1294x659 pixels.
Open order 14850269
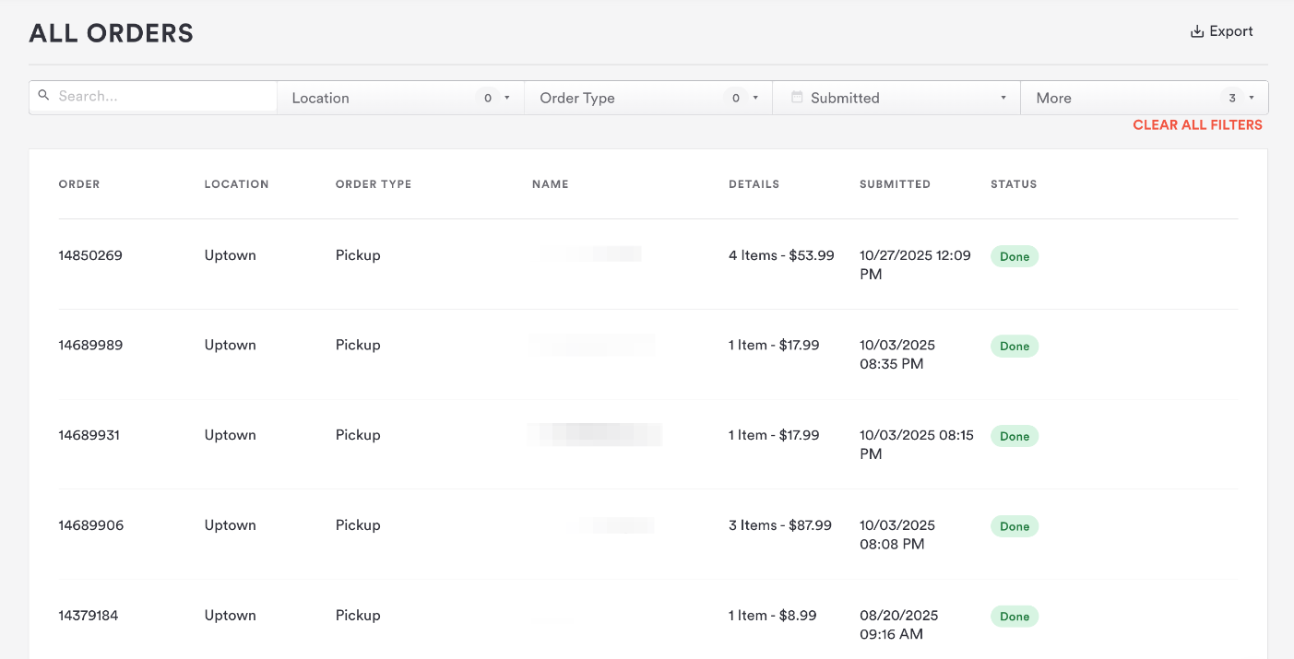point(90,255)
